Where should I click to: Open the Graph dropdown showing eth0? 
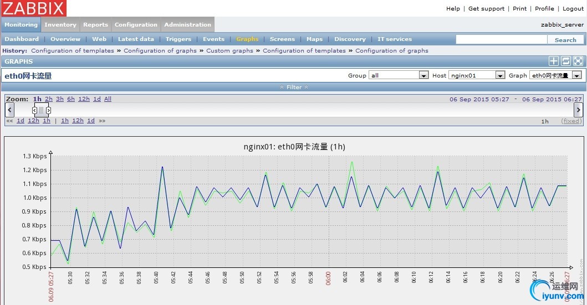(x=555, y=75)
